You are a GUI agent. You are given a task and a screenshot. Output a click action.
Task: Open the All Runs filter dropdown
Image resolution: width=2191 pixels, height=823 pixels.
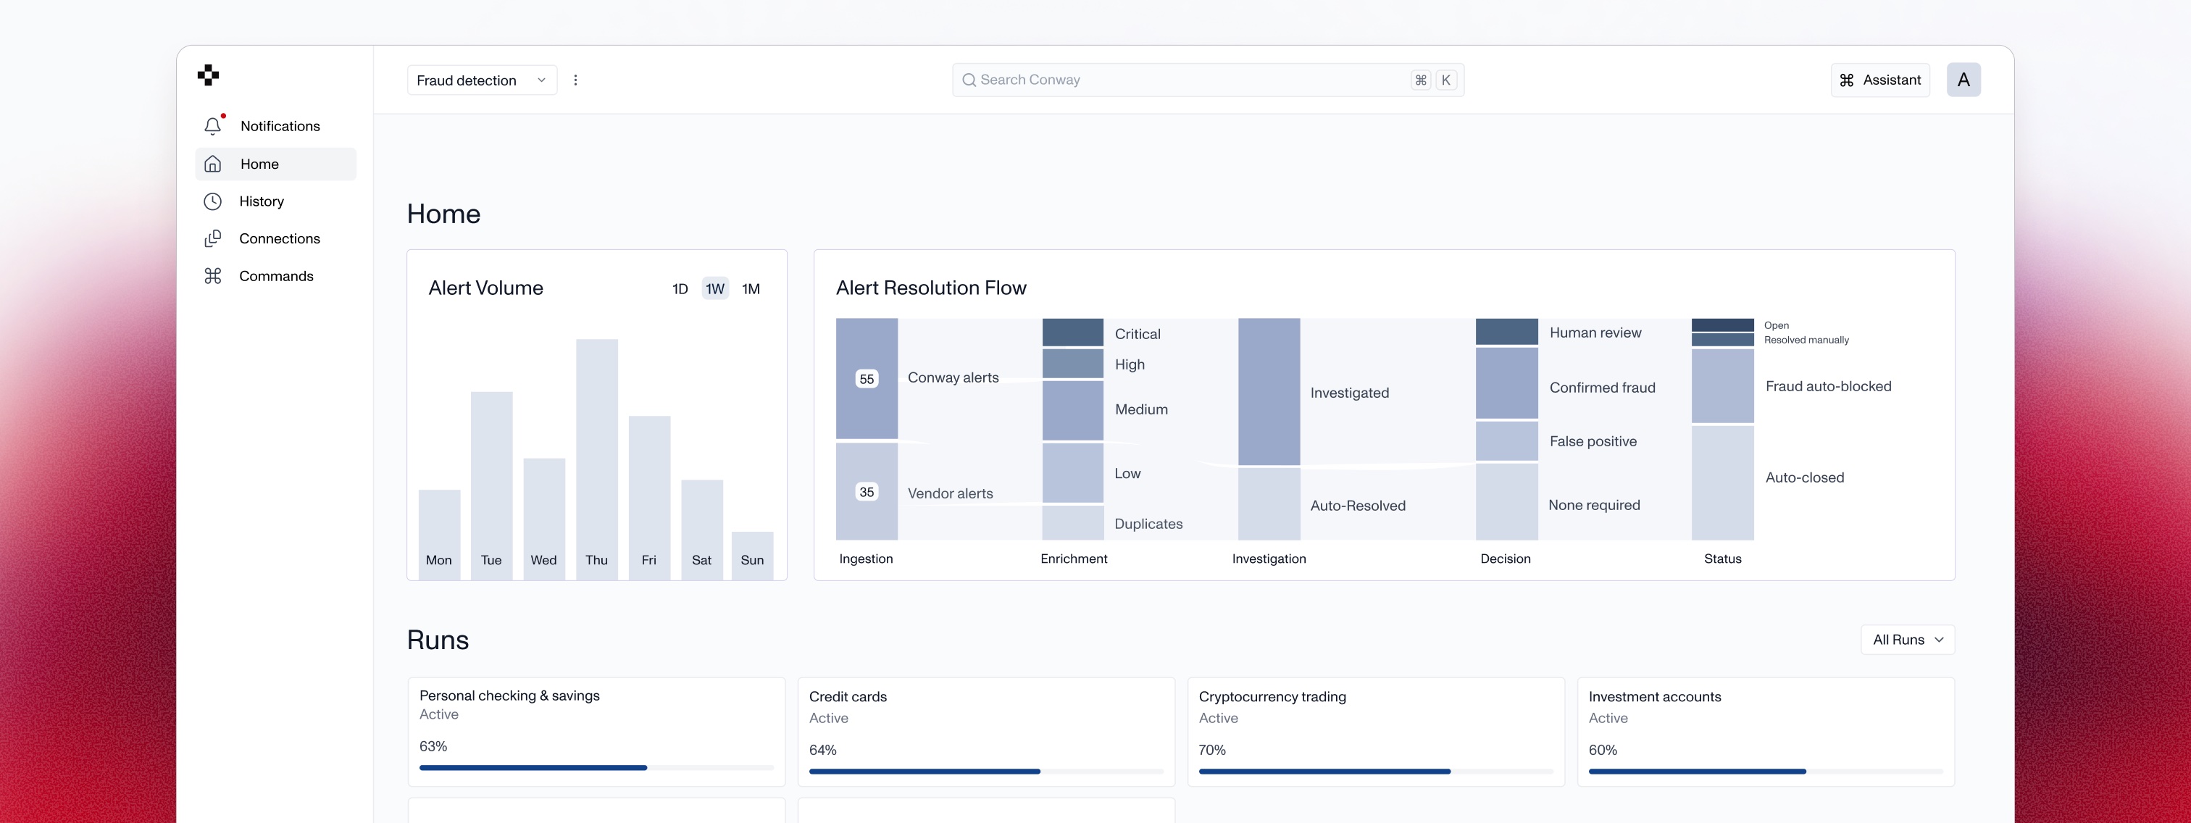[1907, 640]
